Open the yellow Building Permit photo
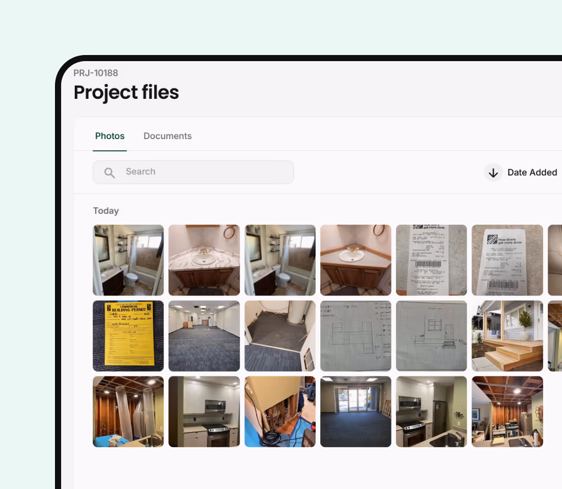 [128, 336]
